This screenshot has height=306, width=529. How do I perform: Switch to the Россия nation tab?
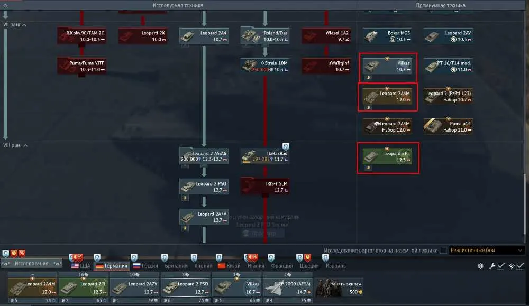coord(145,266)
